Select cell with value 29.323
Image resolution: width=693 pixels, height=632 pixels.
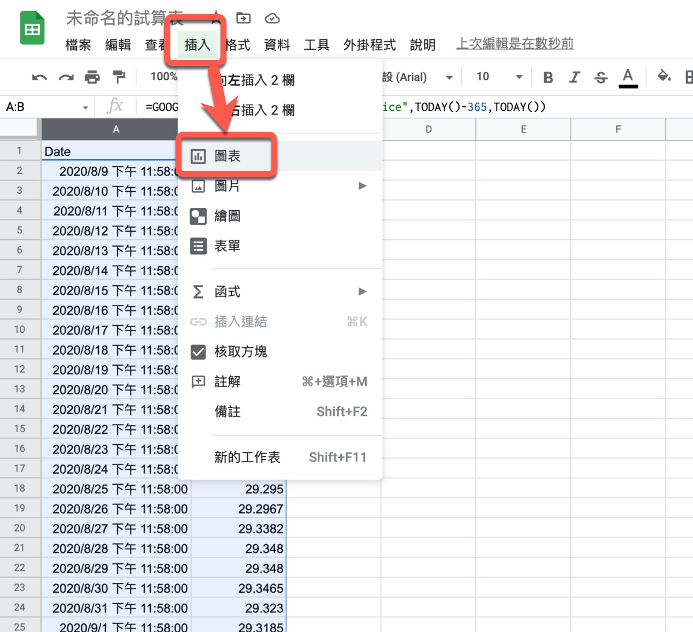pos(238,608)
